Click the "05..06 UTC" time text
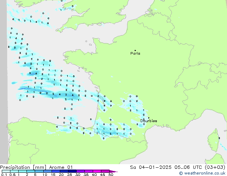Viewport: 227px width, 176px height. [188, 167]
